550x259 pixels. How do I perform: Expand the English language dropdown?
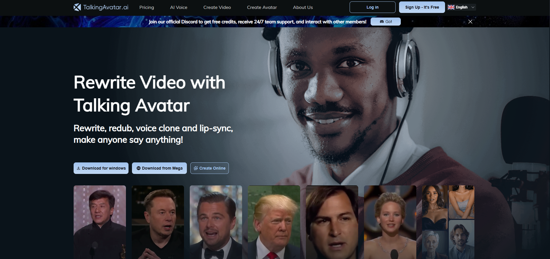click(473, 7)
